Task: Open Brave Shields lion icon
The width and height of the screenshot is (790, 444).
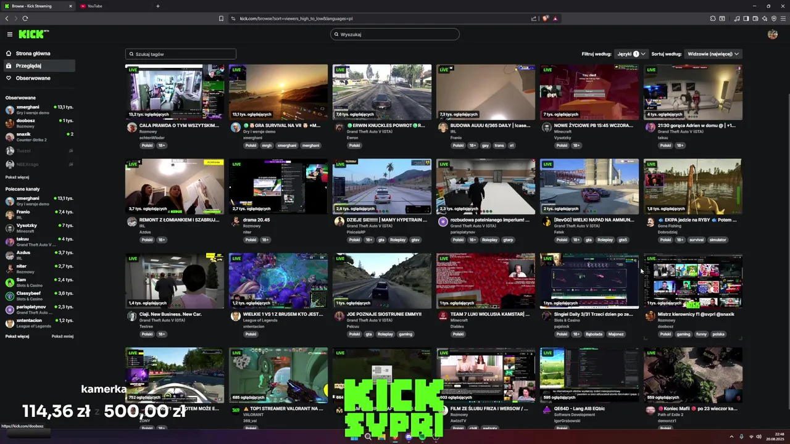Action: [546, 18]
